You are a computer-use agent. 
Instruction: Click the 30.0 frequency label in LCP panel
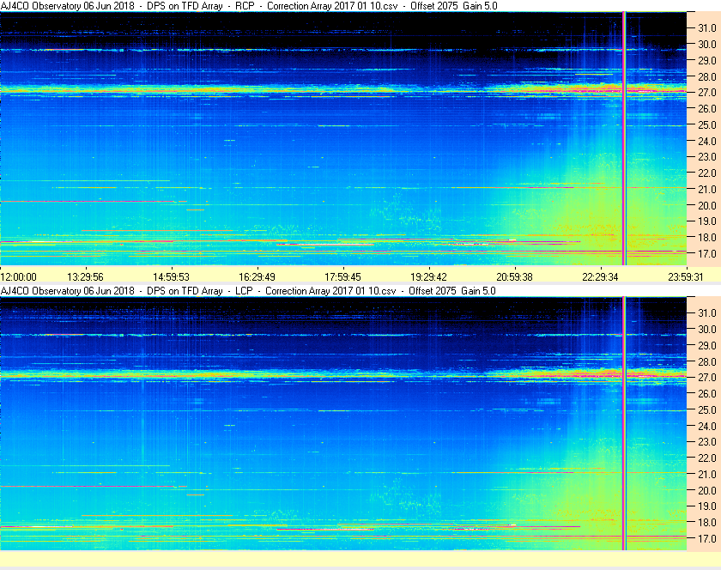[x=707, y=329]
